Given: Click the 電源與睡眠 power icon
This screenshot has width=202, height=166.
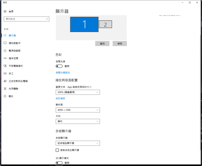Looking at the screenshot, I should (5, 51).
